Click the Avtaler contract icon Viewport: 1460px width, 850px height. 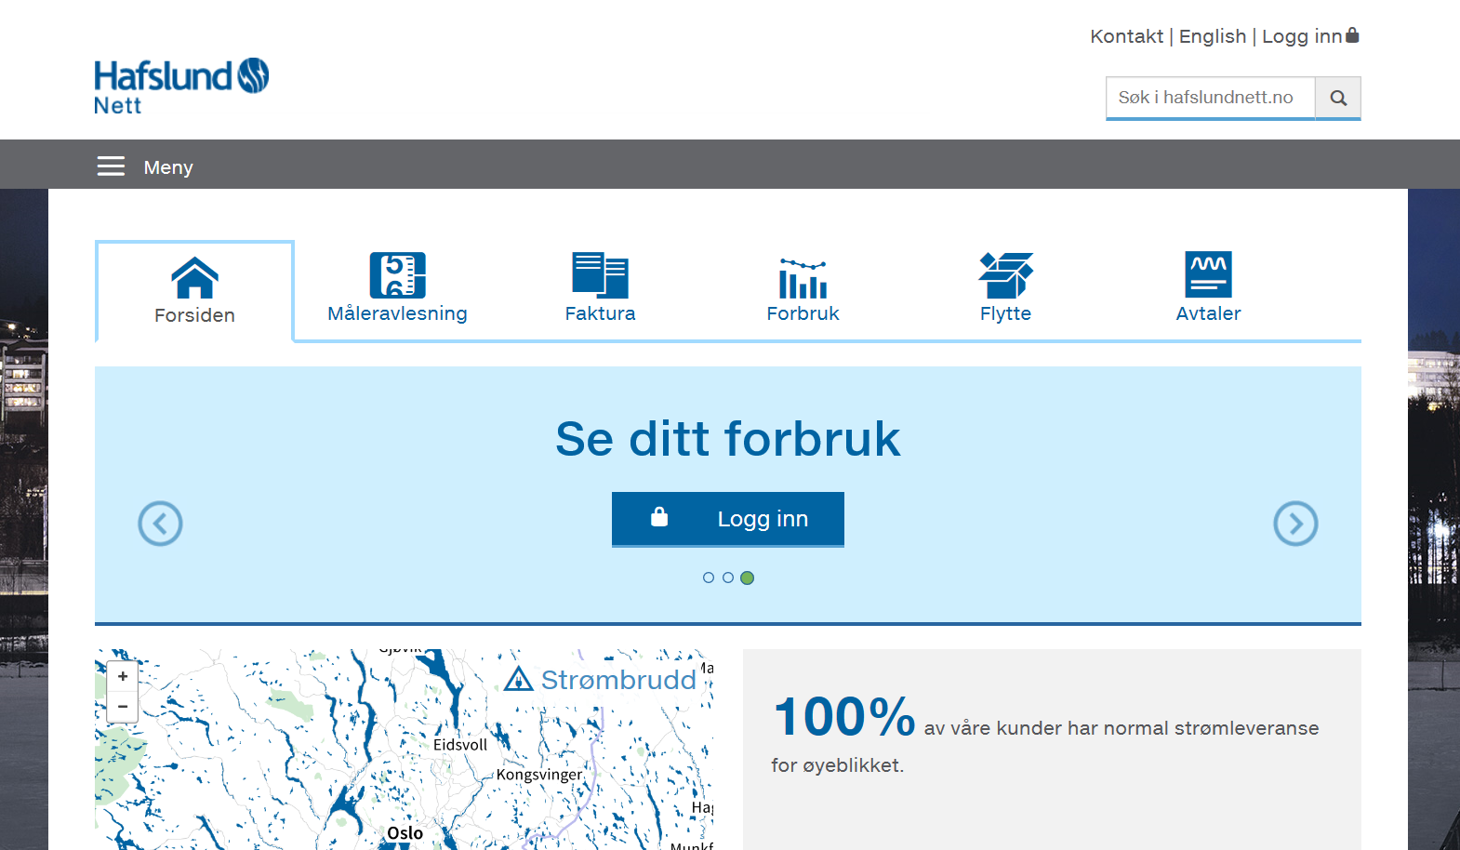[1208, 274]
